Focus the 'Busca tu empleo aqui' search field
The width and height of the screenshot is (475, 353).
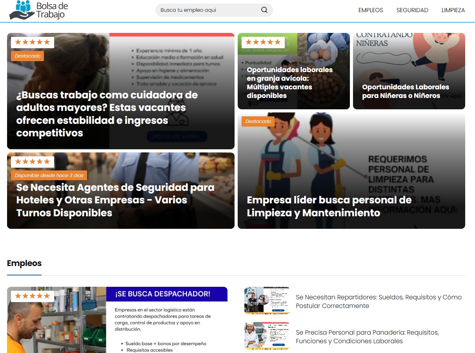214,10
